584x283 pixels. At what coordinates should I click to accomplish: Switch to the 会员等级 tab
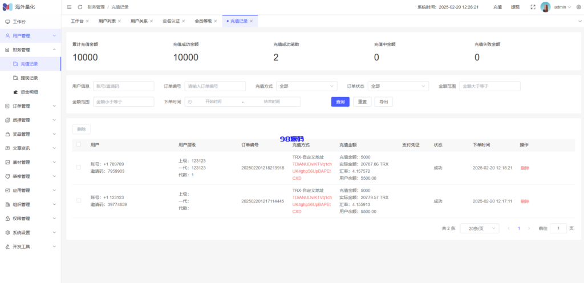[x=203, y=21]
